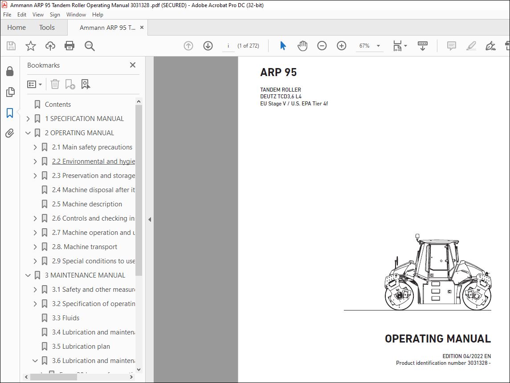Open the fit page options tool
510x383 pixels.
pos(400,46)
